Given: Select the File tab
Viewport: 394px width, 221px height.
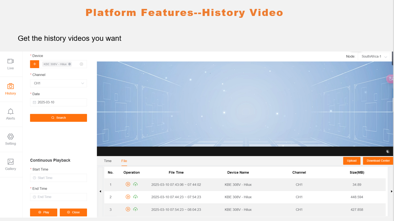Looking at the screenshot, I should click(x=124, y=161).
